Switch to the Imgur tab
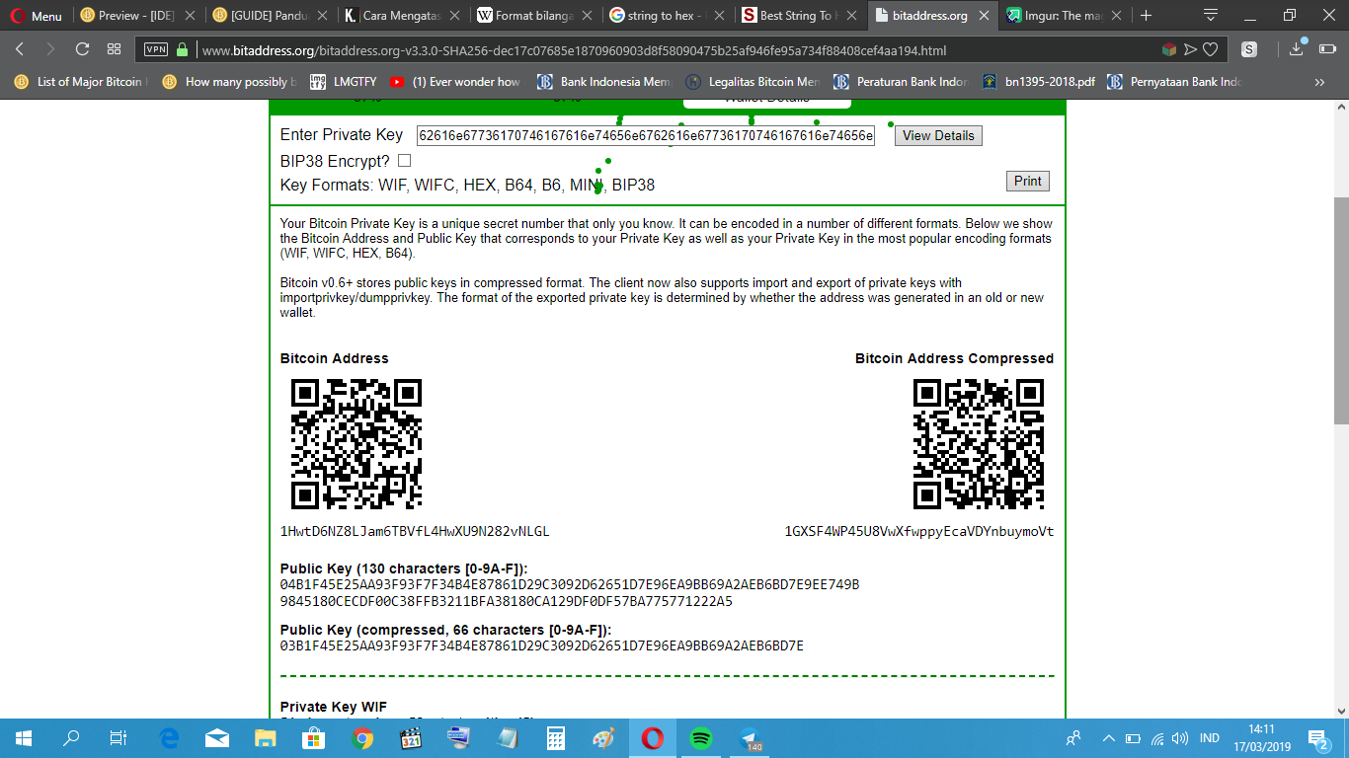Viewport: 1349px width, 758px height. click(1064, 16)
